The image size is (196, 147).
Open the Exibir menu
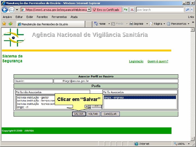[30, 17]
